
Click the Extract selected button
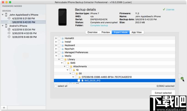[163, 93]
